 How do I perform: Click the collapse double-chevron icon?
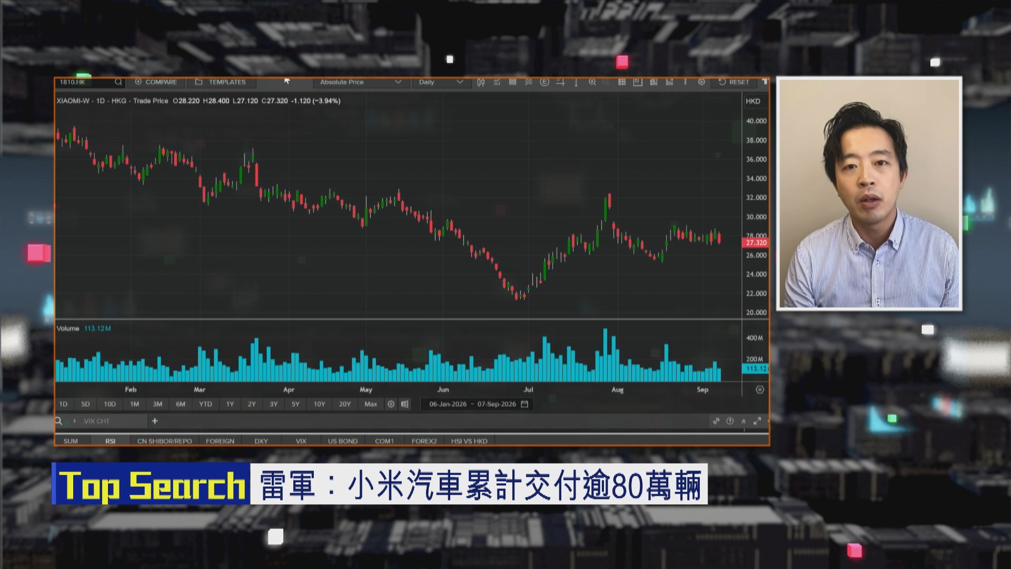click(744, 421)
